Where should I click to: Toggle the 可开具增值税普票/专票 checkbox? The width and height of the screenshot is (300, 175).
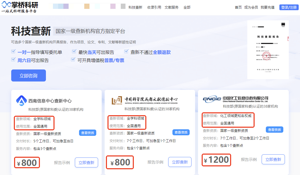[x=73, y=60]
